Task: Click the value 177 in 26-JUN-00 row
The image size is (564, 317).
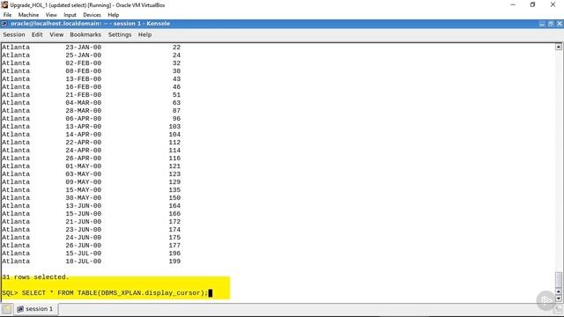Action: coord(174,245)
